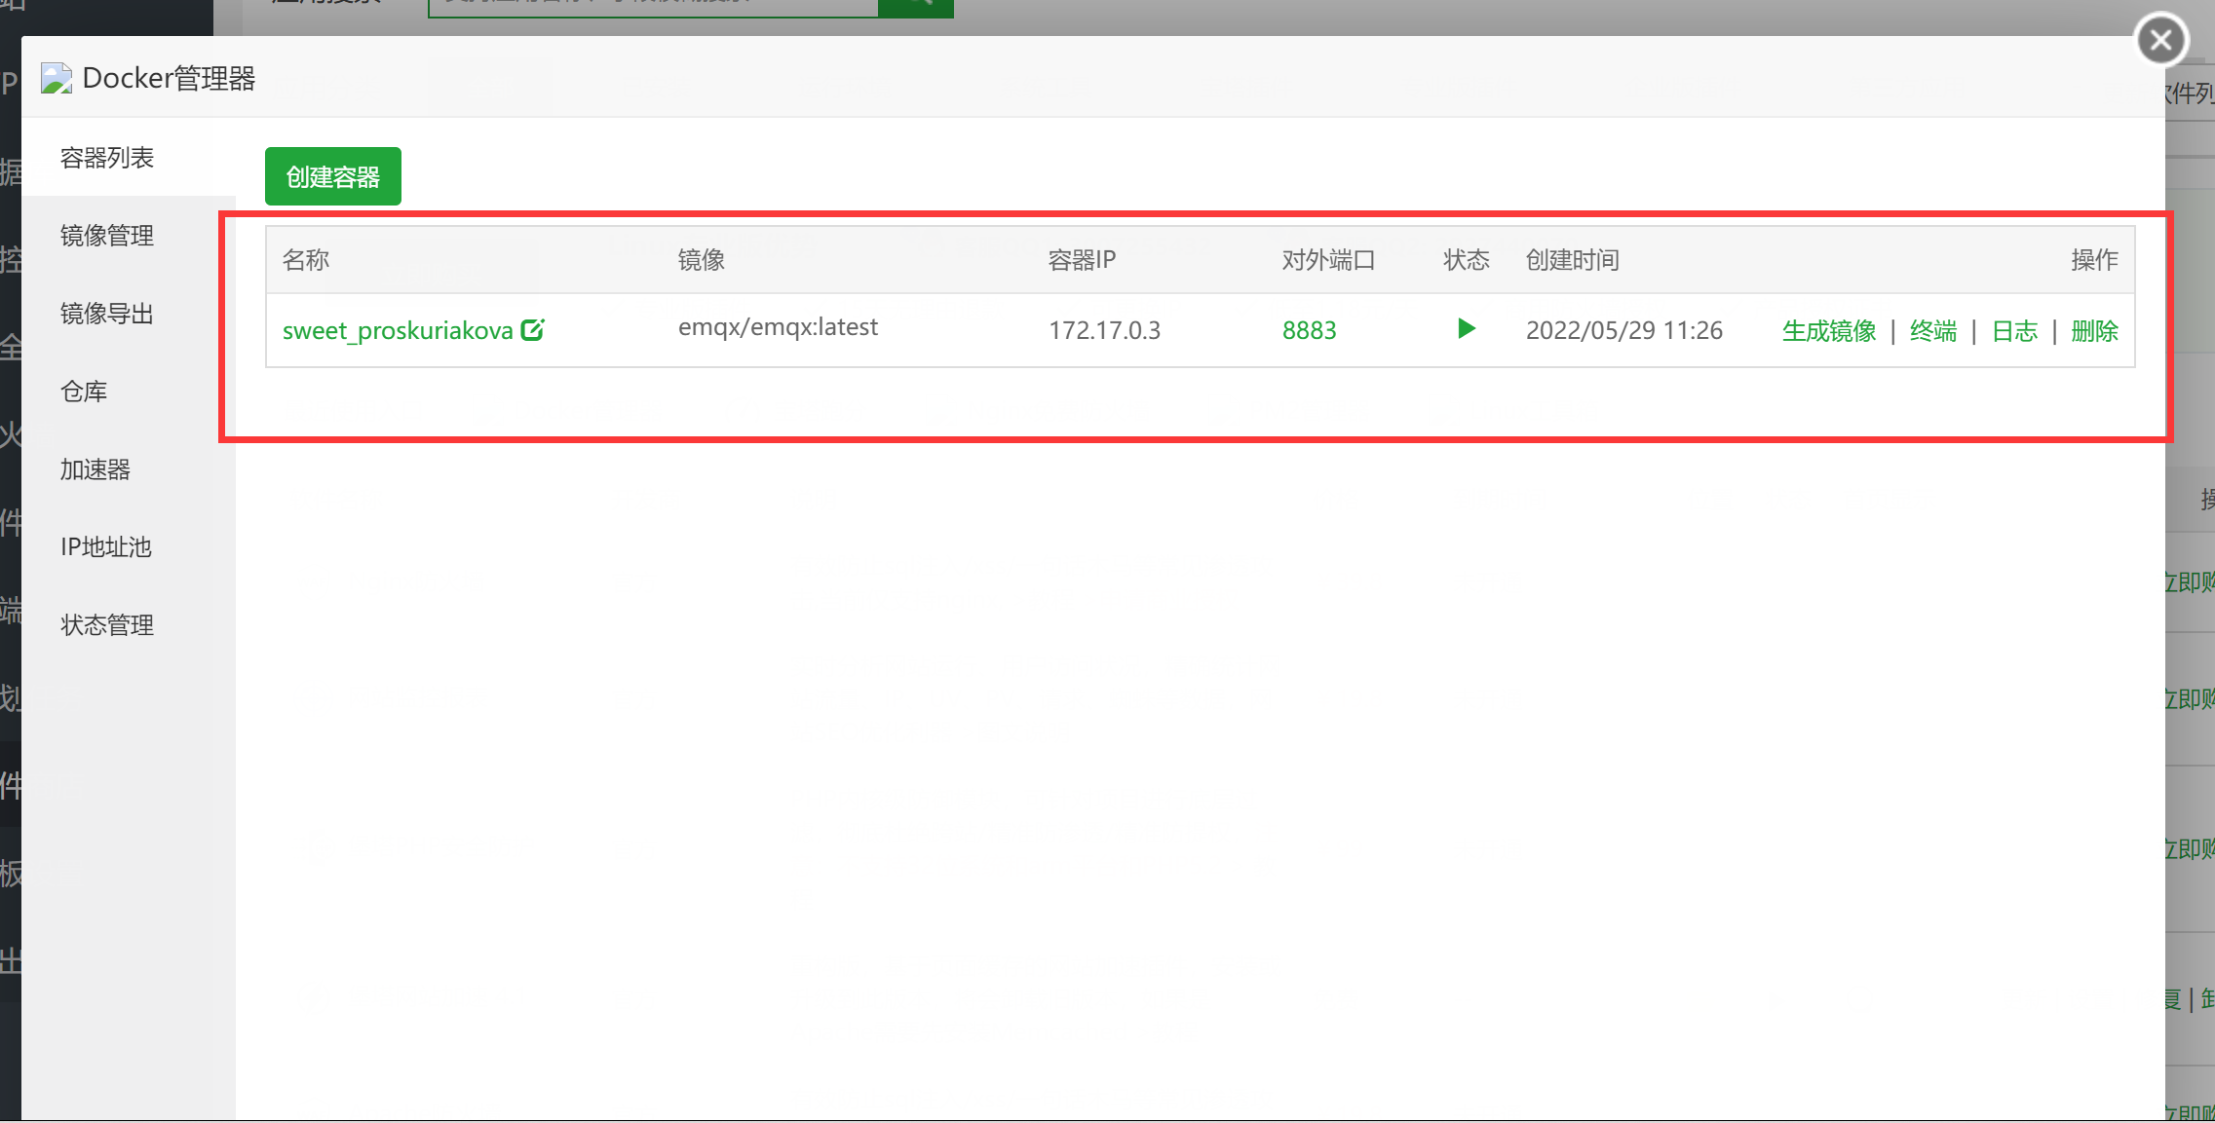The image size is (2215, 1123).
Task: Open the 终端 for the container
Action: (1933, 331)
